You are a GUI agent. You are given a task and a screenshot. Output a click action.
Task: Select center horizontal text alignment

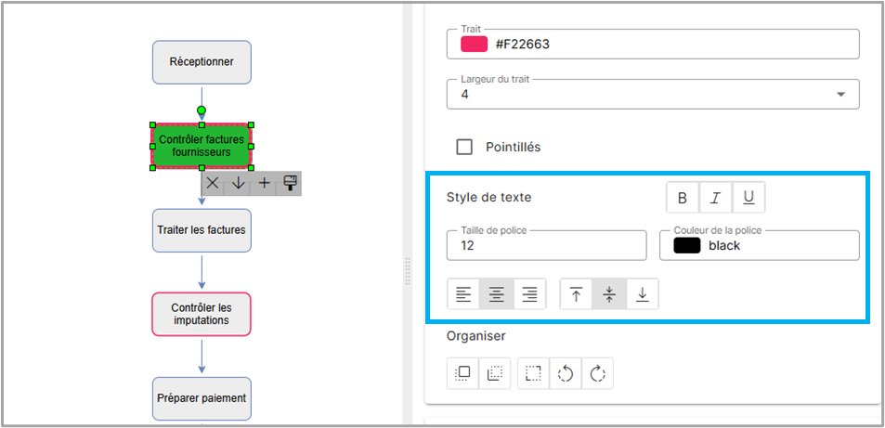pyautogui.click(x=497, y=294)
